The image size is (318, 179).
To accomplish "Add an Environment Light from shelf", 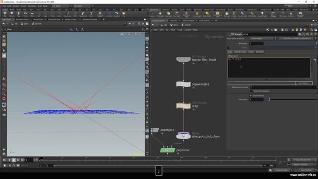I will (218, 14).
